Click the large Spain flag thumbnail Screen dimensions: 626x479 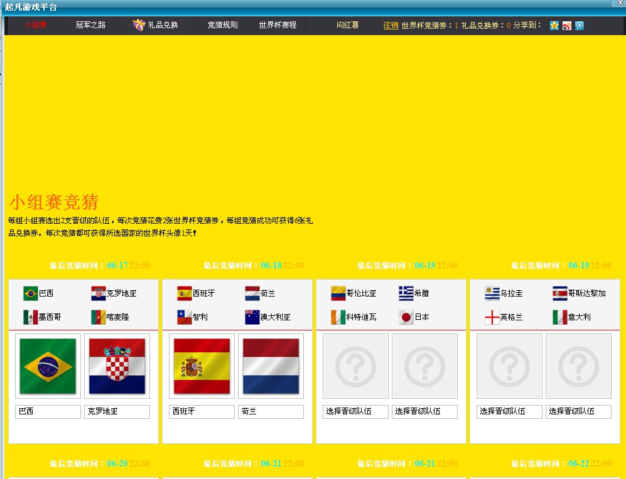point(202,366)
